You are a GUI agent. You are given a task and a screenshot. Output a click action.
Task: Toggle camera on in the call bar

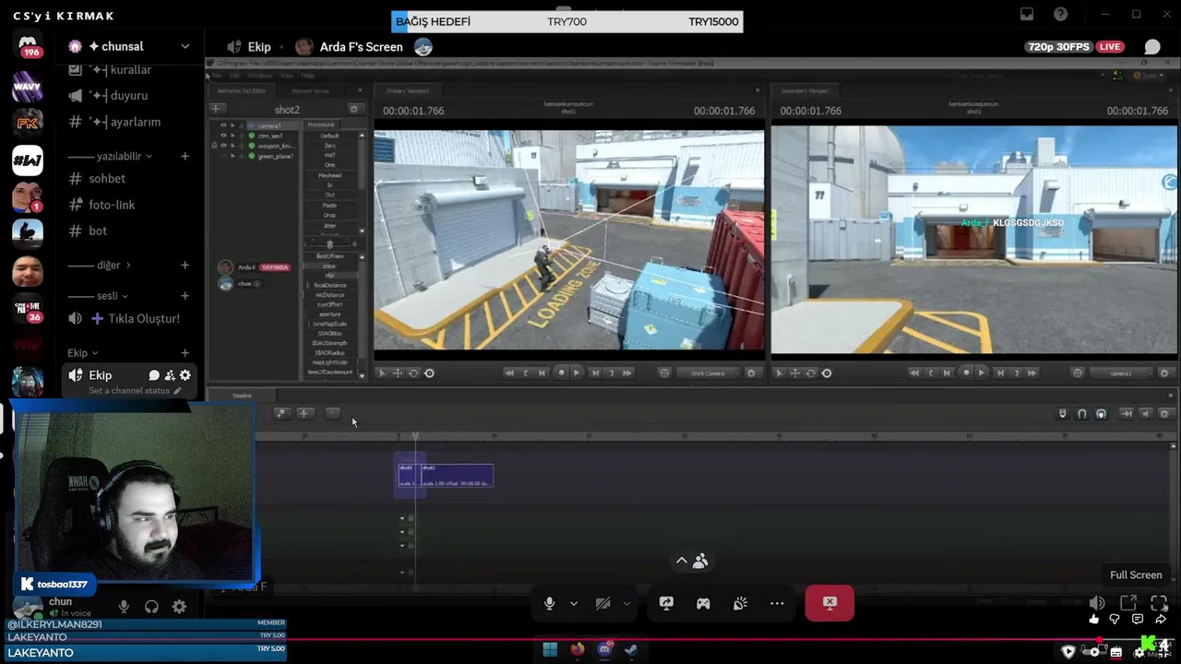click(x=602, y=603)
